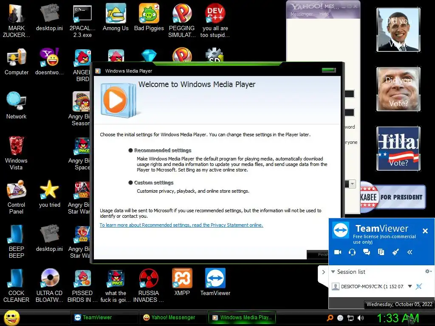
Task: Click the TeamViewer logo in the panel header
Action: (x=341, y=230)
